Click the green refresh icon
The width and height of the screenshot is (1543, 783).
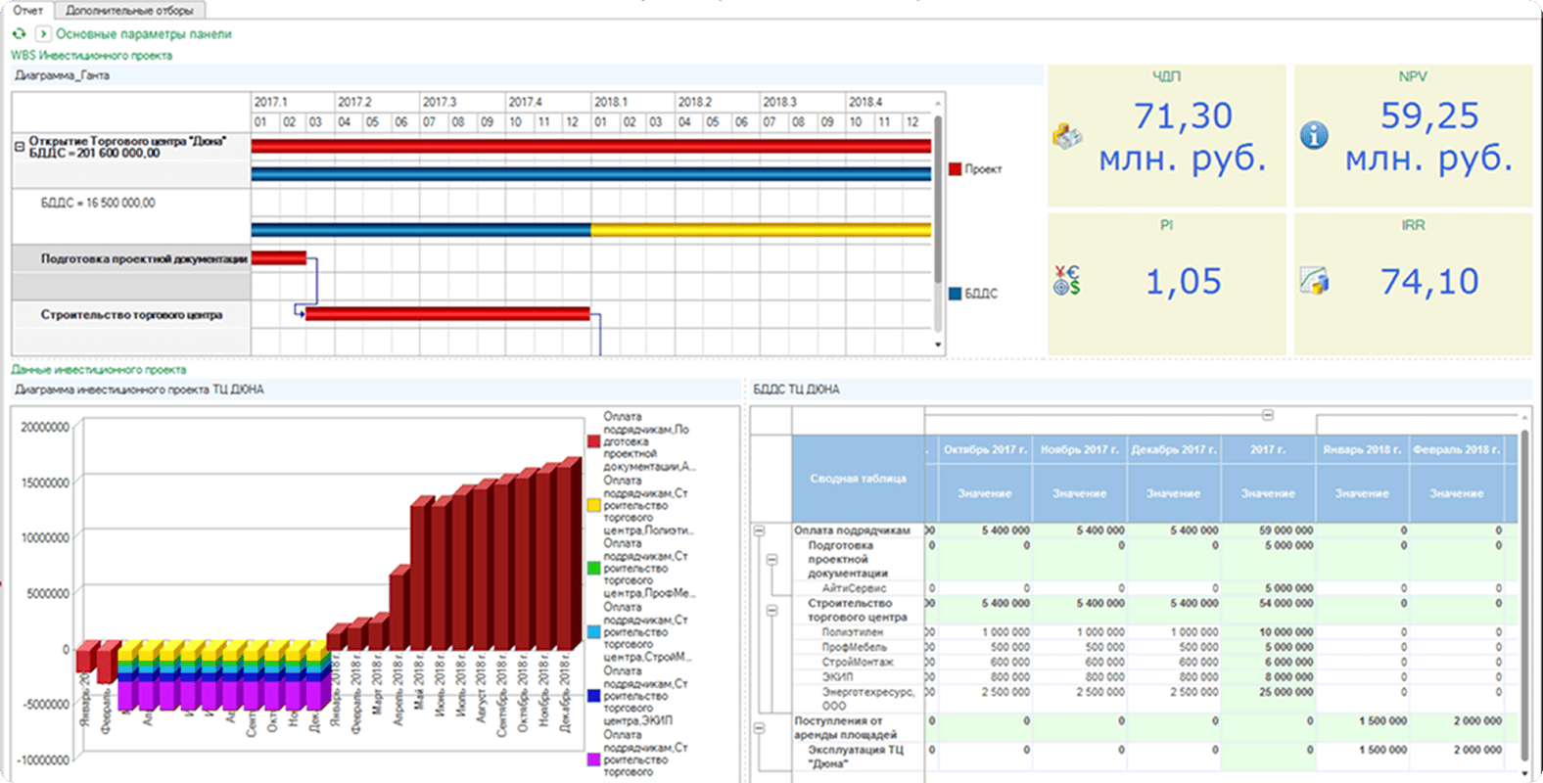point(19,33)
